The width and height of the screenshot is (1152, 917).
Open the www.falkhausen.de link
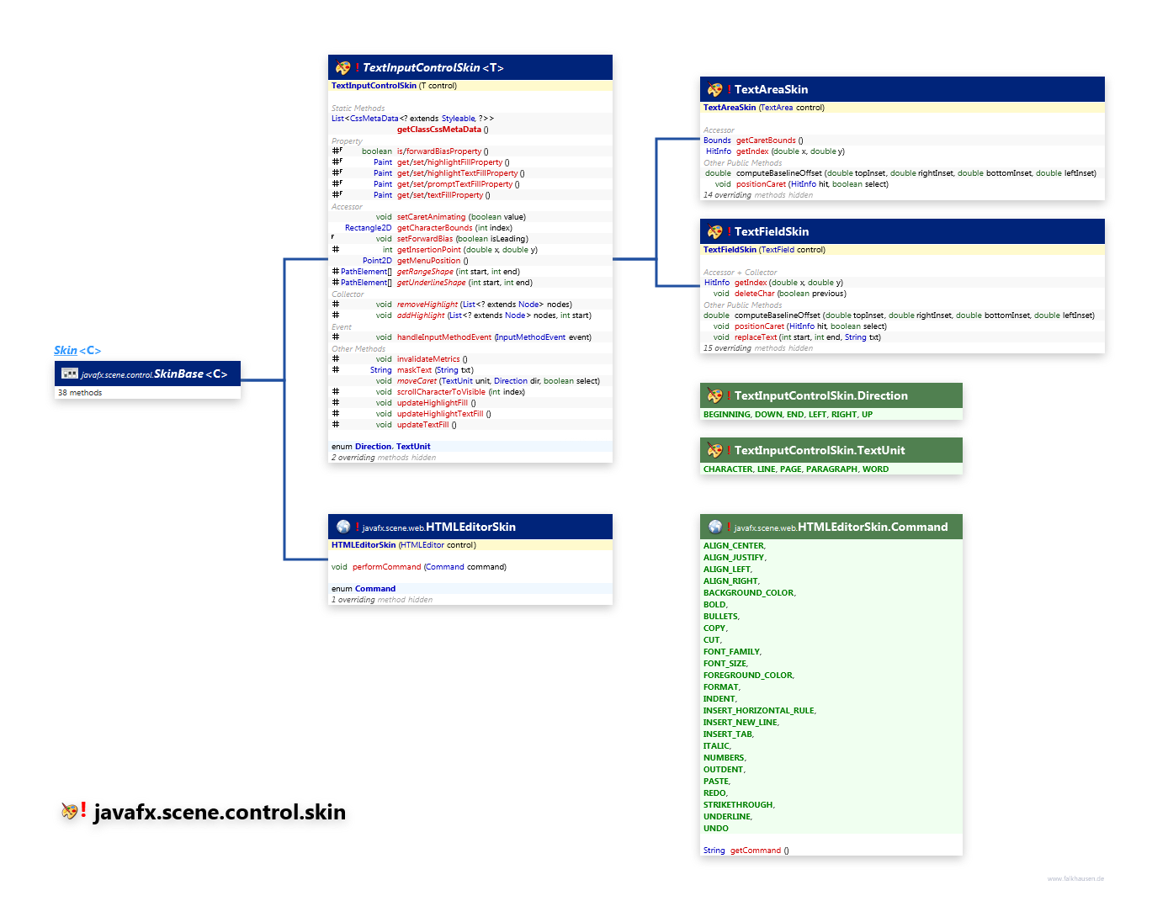click(1075, 878)
